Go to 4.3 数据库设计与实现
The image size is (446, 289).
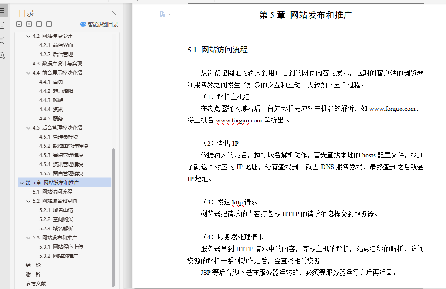pos(57,64)
